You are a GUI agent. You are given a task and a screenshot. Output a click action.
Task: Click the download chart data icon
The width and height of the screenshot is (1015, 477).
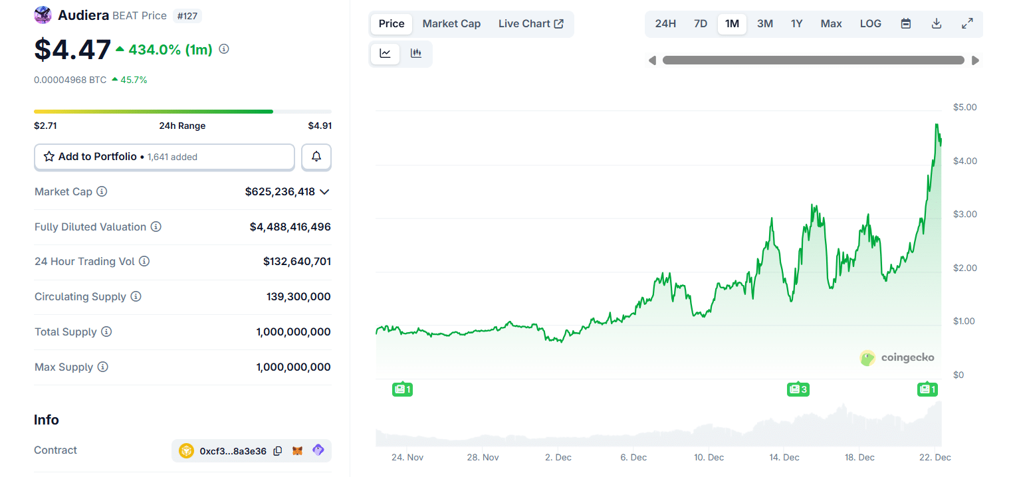[936, 23]
